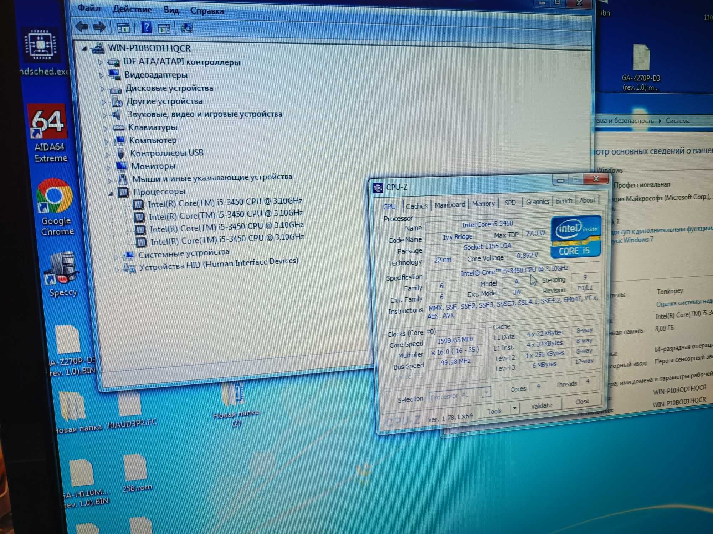Open the Google Chrome desktop shortcut
Viewport: 713px width, 534px height.
click(56, 207)
